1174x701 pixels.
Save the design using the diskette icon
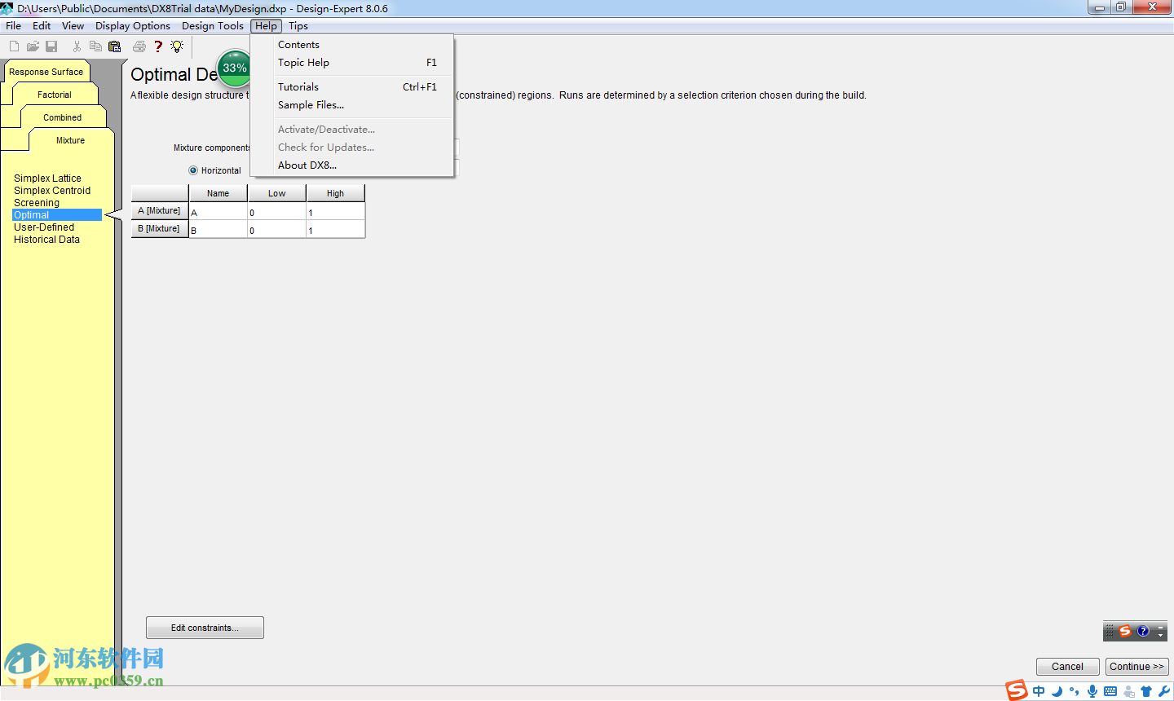pos(51,46)
